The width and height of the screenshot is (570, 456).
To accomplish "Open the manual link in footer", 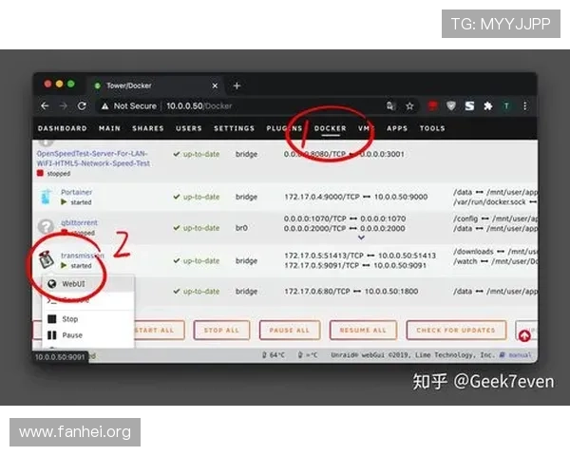I will pyautogui.click(x=520, y=355).
